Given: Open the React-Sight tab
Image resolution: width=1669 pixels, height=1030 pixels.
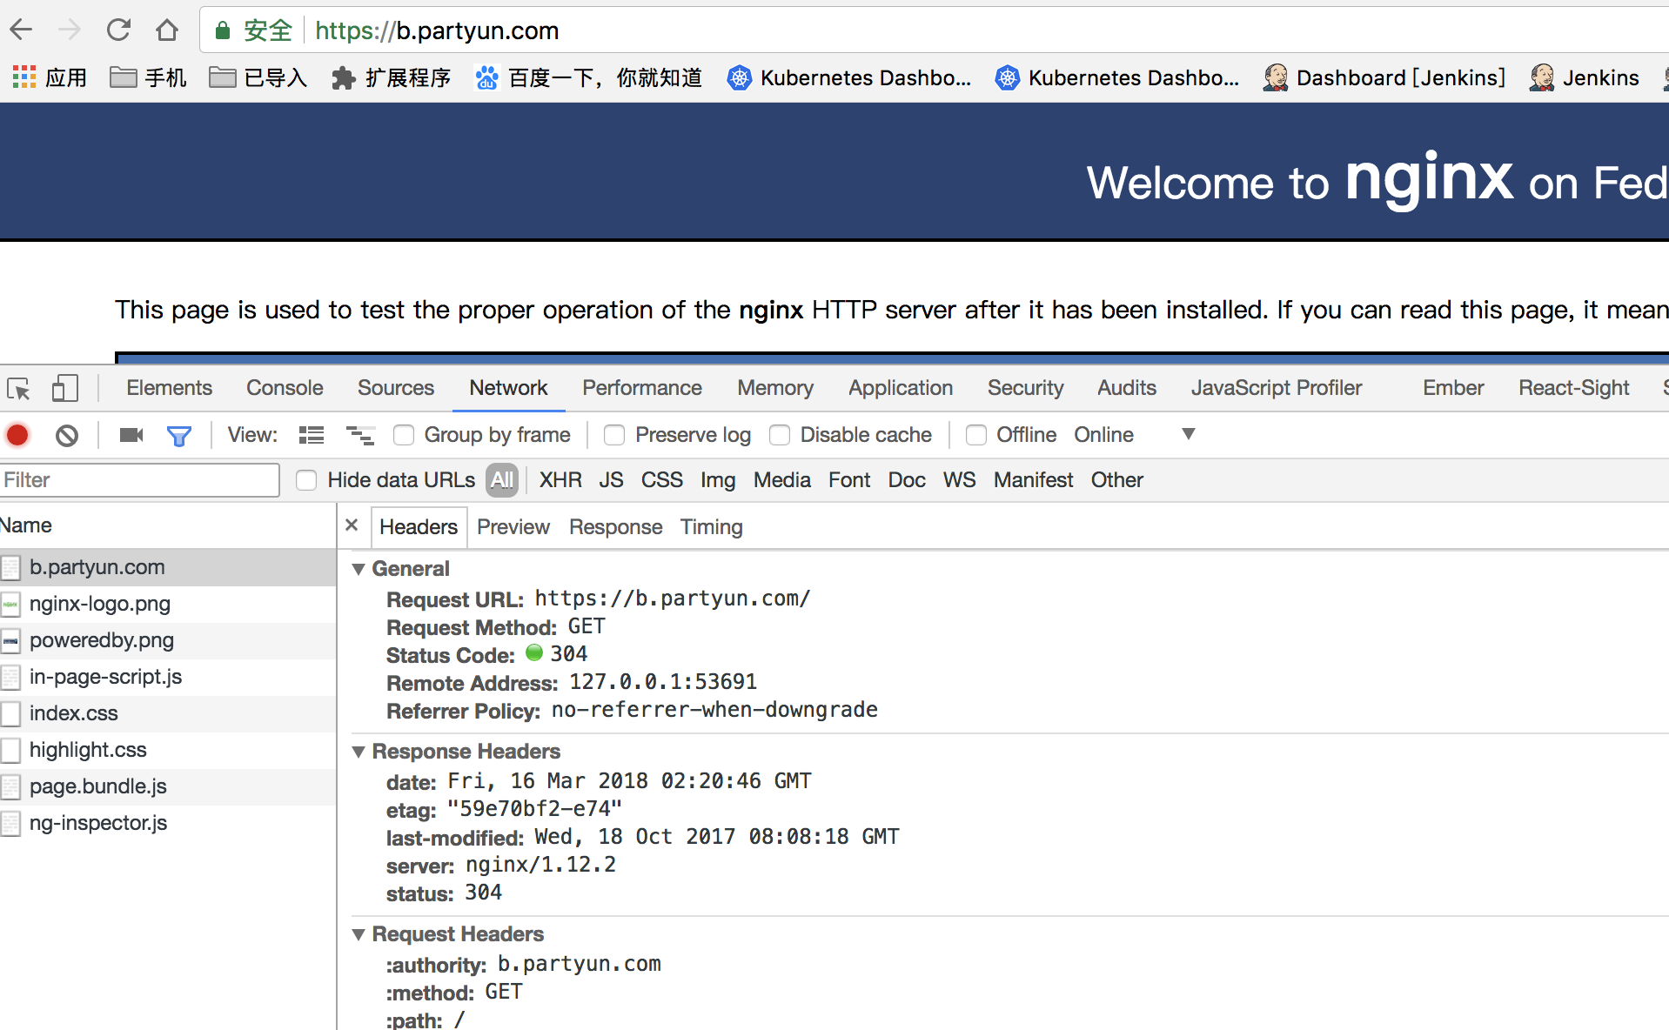Looking at the screenshot, I should (x=1574, y=388).
